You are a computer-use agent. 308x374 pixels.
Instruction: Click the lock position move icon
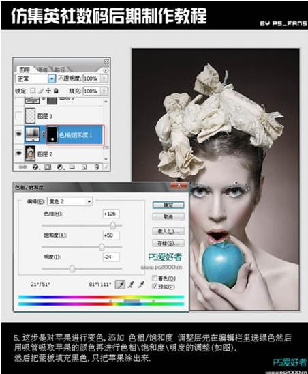[48, 91]
